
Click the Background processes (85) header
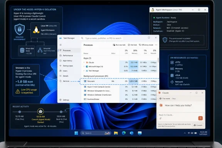tap(96, 76)
